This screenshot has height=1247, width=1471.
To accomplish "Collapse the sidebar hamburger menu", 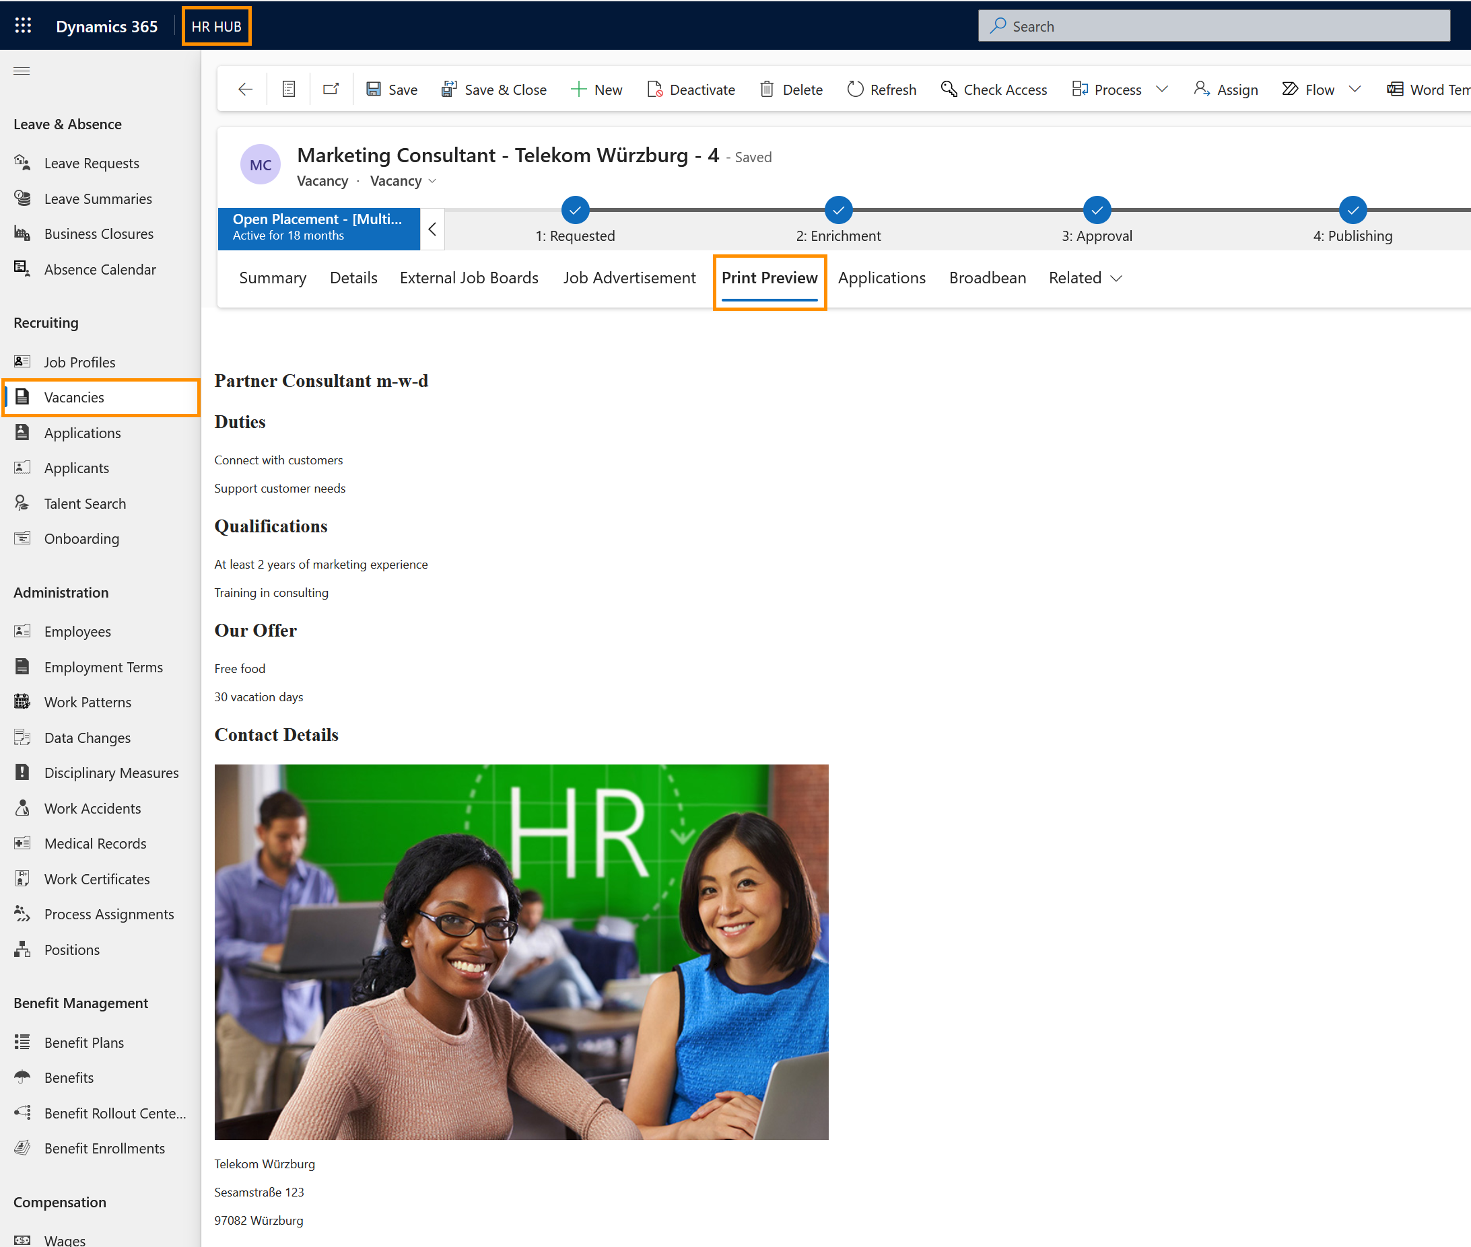I will pos(22,71).
